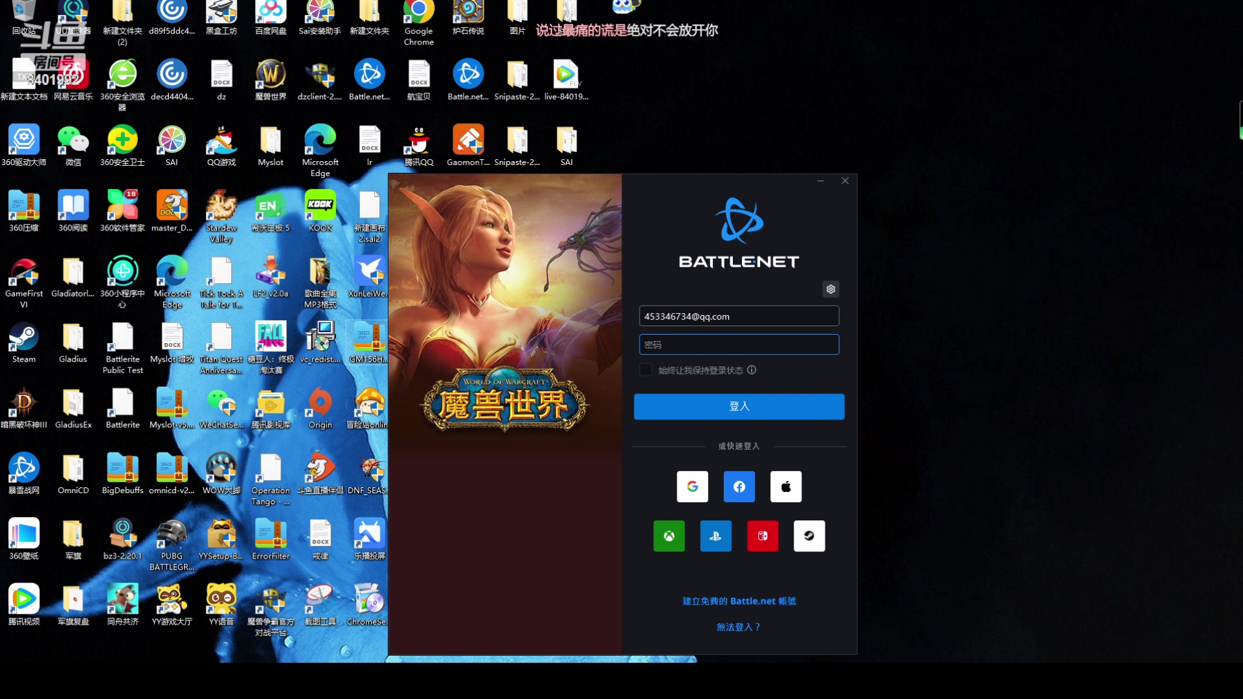Close the Battle.net login window
This screenshot has height=699, width=1243.
[845, 181]
